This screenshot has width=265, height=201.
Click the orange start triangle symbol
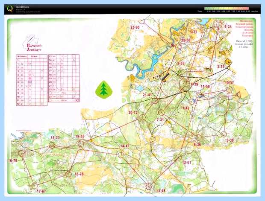click(x=238, y=94)
